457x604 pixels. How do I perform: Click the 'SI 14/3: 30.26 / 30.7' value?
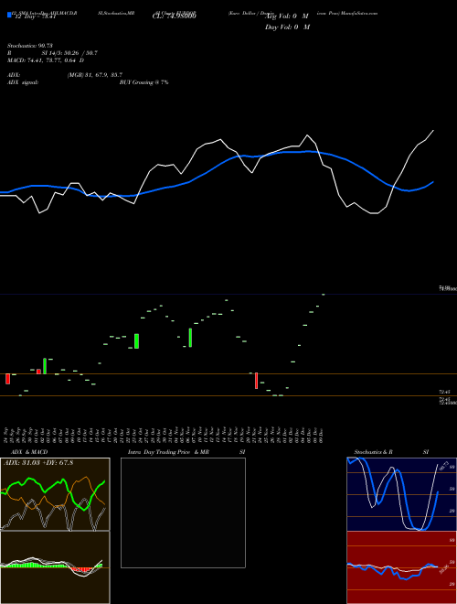click(x=69, y=53)
